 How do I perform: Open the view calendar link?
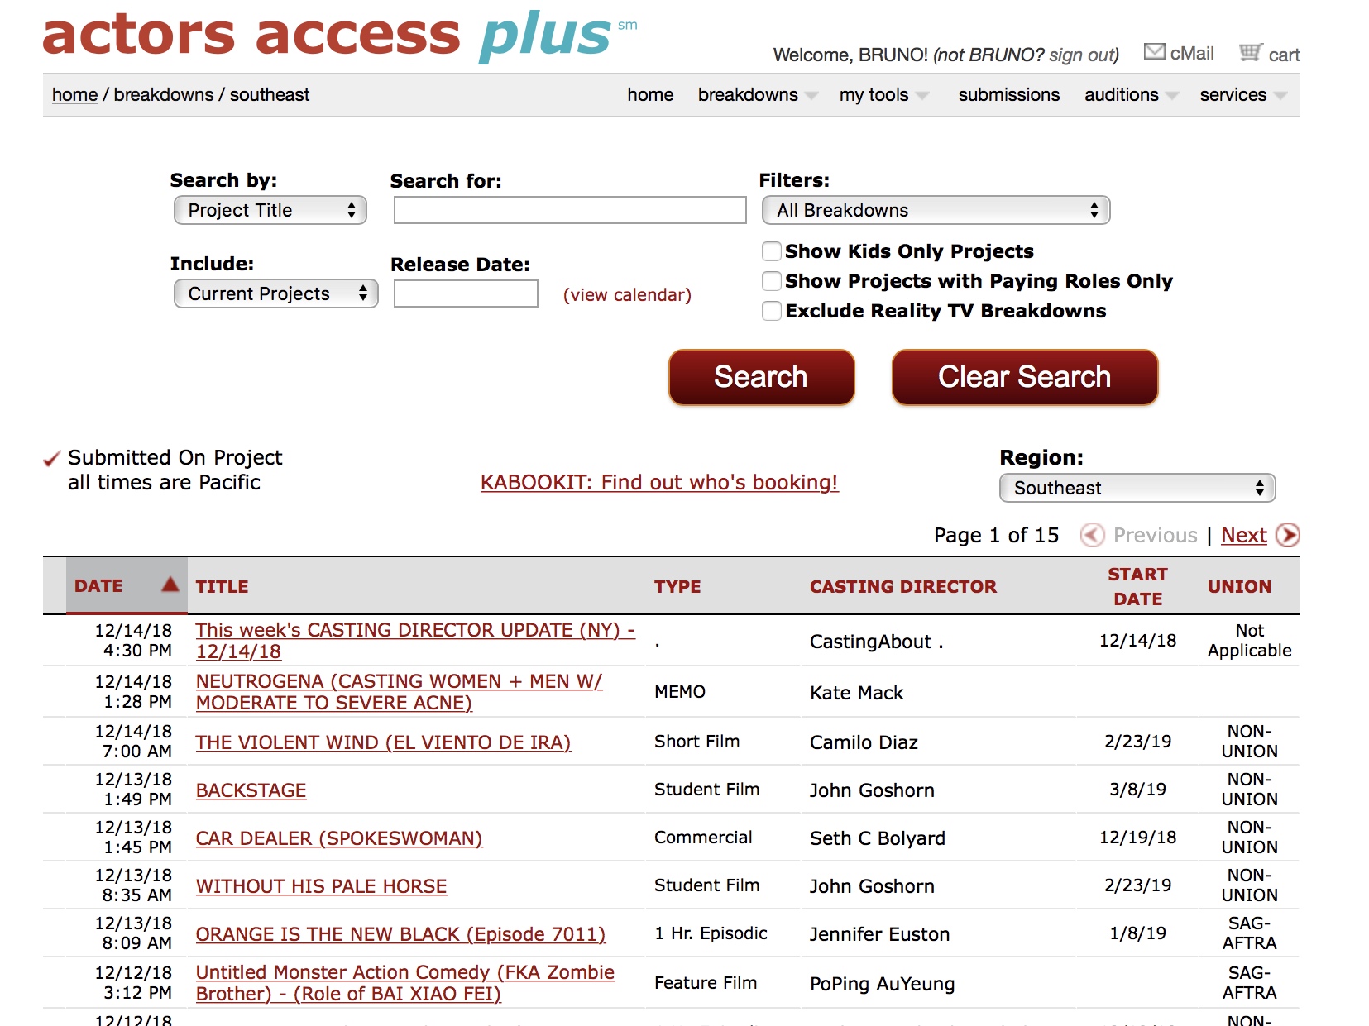[627, 295]
